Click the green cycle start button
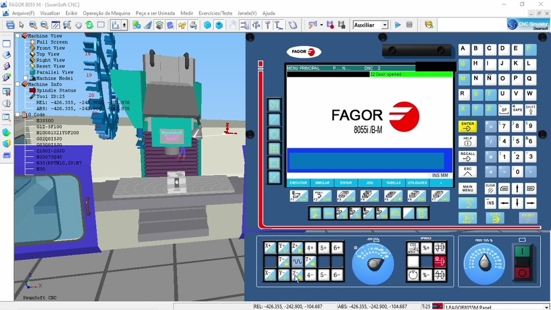This screenshot has height=310, width=551. 522,251
